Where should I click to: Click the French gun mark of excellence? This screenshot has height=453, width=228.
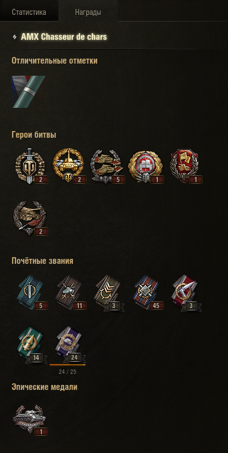click(x=29, y=92)
